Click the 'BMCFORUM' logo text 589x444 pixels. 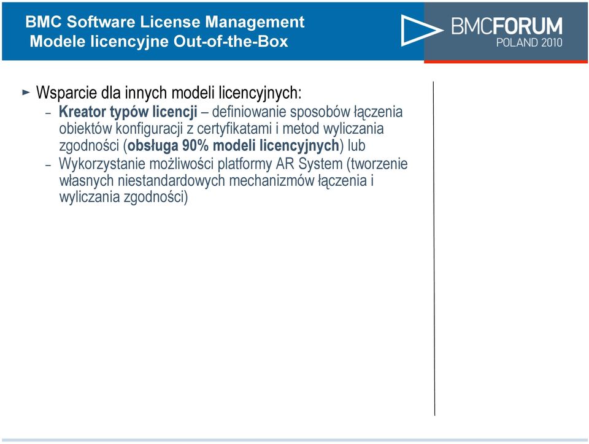pos(507,26)
